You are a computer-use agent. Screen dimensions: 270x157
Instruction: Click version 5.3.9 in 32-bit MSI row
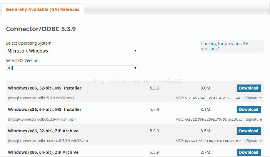pos(154,88)
